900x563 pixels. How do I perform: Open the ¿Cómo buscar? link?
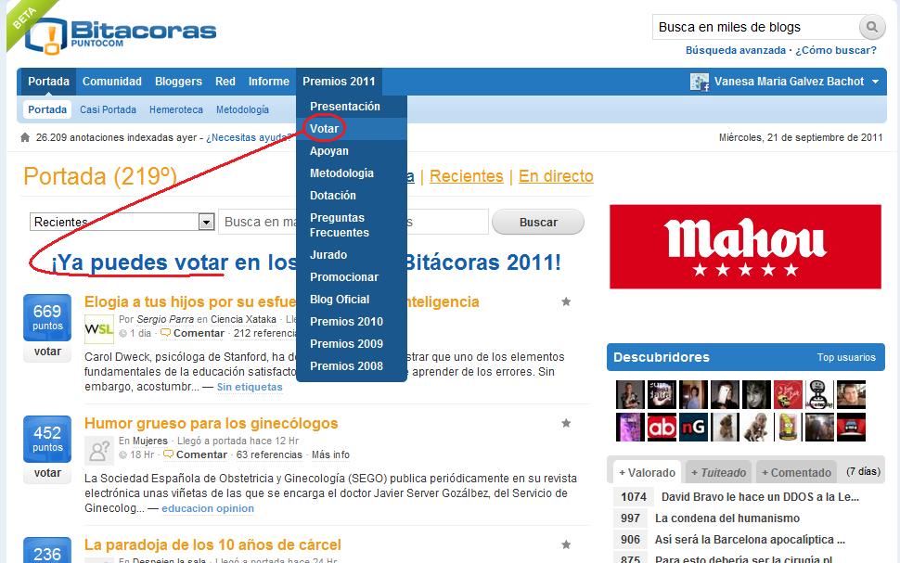point(836,50)
